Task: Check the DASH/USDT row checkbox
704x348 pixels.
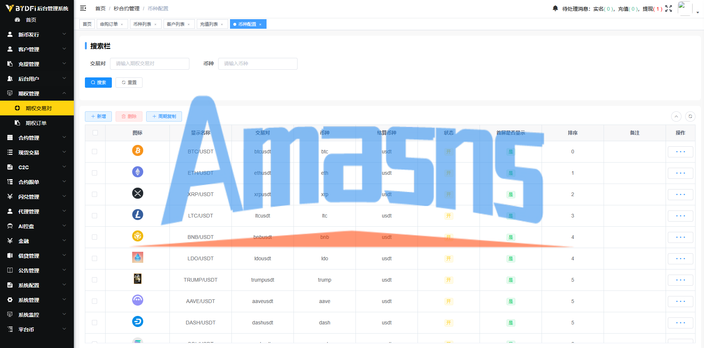Action: [x=95, y=323]
